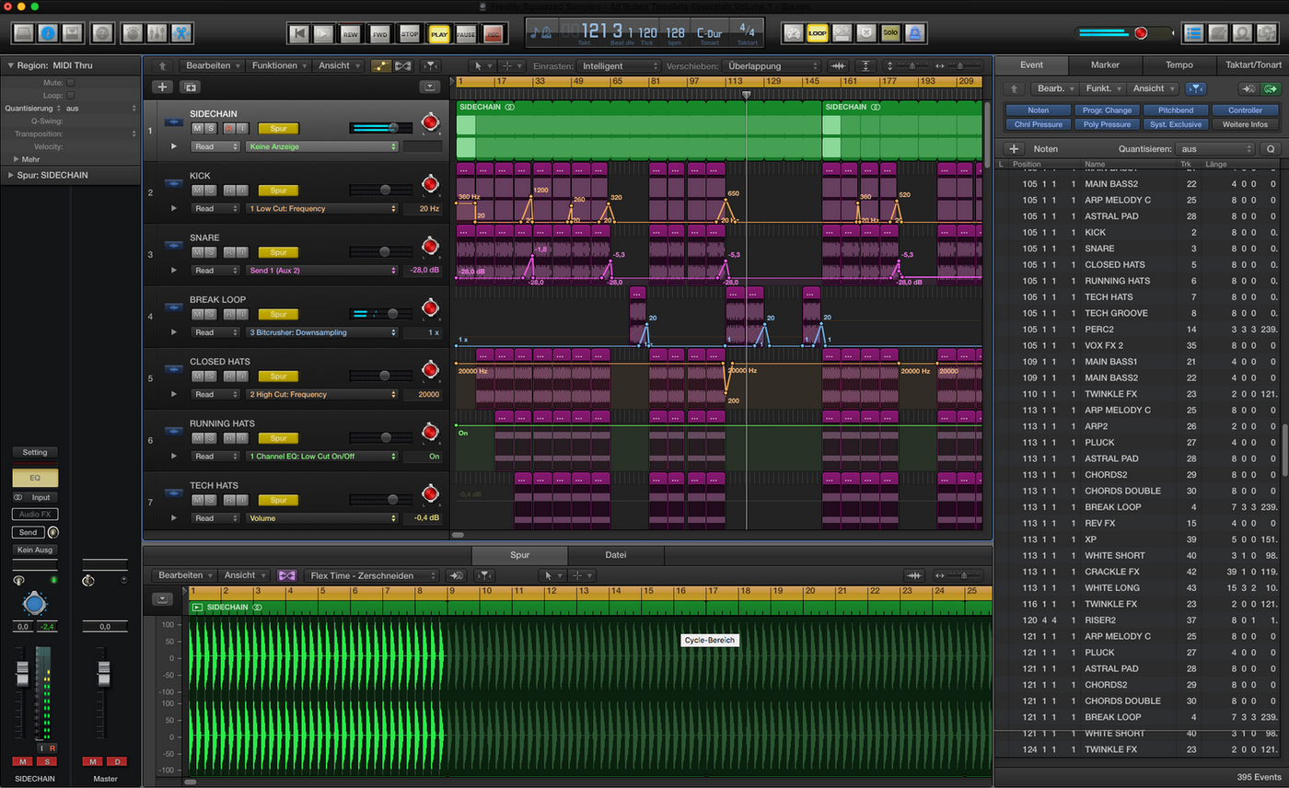Adjust the master volume slider knob
The width and height of the screenshot is (1289, 788).
1142,33
